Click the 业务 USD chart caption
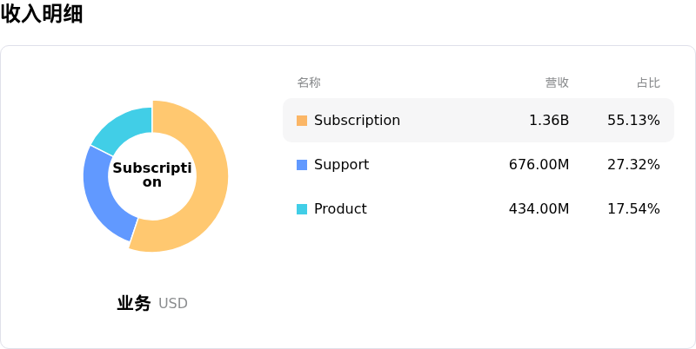Image resolution: width=696 pixels, height=349 pixels. coord(152,303)
